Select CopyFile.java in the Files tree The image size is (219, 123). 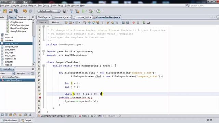(x=16, y=22)
